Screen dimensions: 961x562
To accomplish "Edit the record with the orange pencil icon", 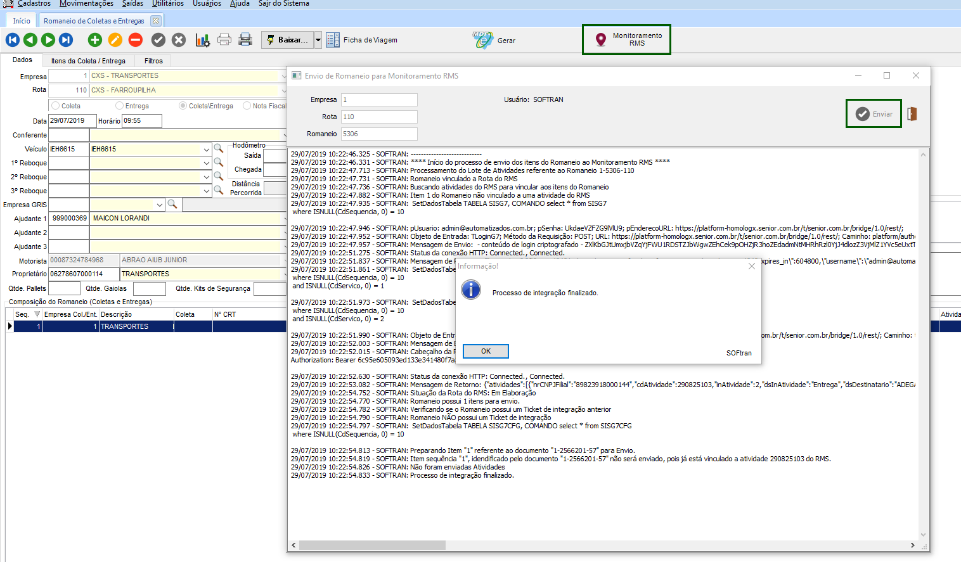I will (x=115, y=40).
